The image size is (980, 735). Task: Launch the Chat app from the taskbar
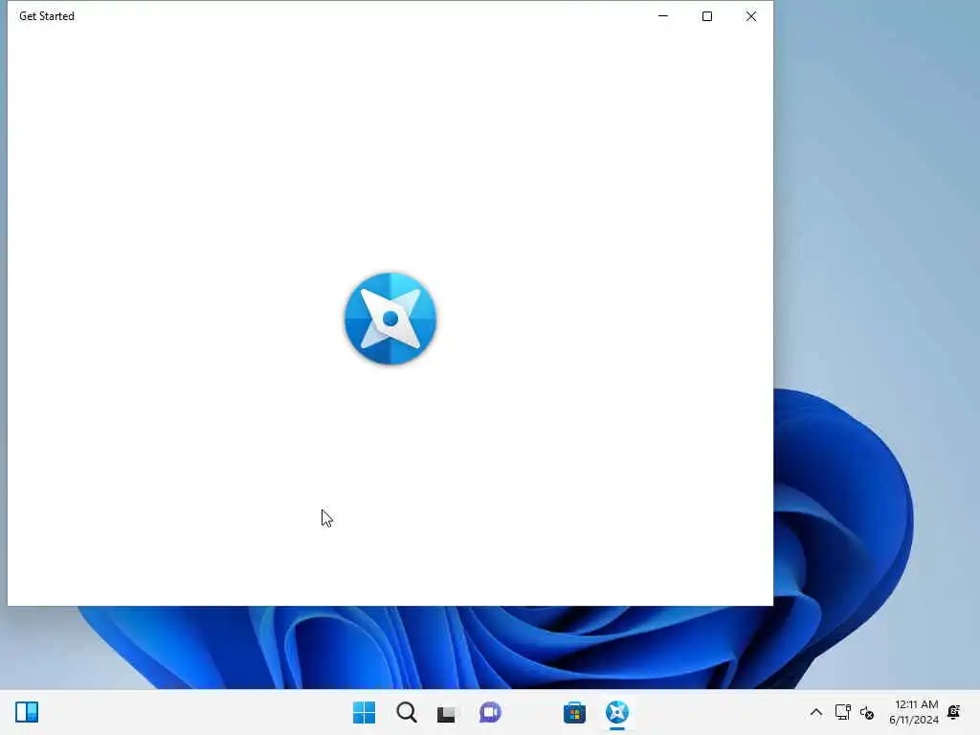[490, 712]
